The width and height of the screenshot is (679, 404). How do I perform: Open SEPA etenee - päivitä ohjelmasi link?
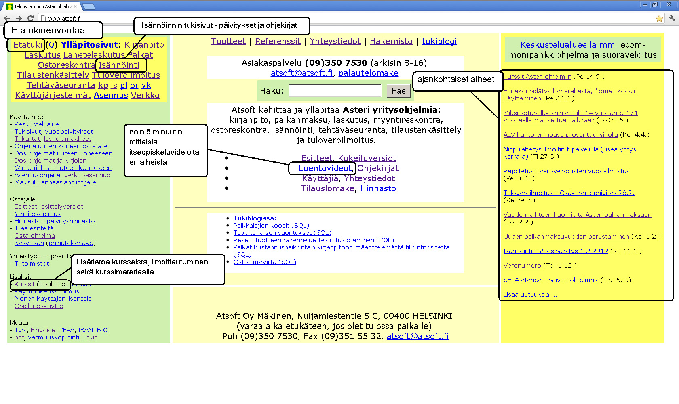tap(551, 280)
